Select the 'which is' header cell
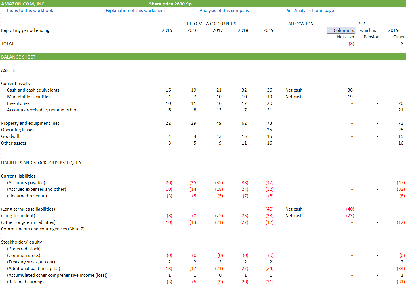Screen dimensions: 406x285 [x=368, y=30]
